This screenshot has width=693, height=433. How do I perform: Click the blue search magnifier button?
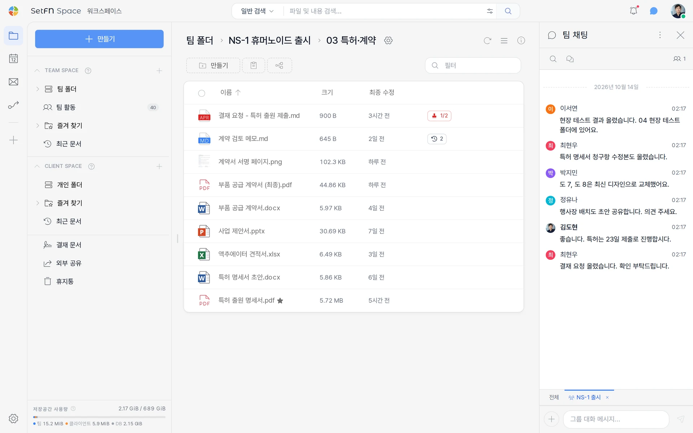508,11
